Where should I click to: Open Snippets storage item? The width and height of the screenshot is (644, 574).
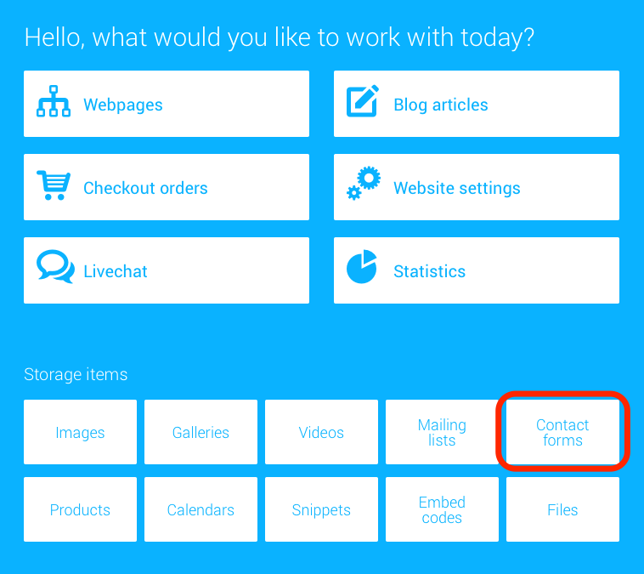coord(322,509)
